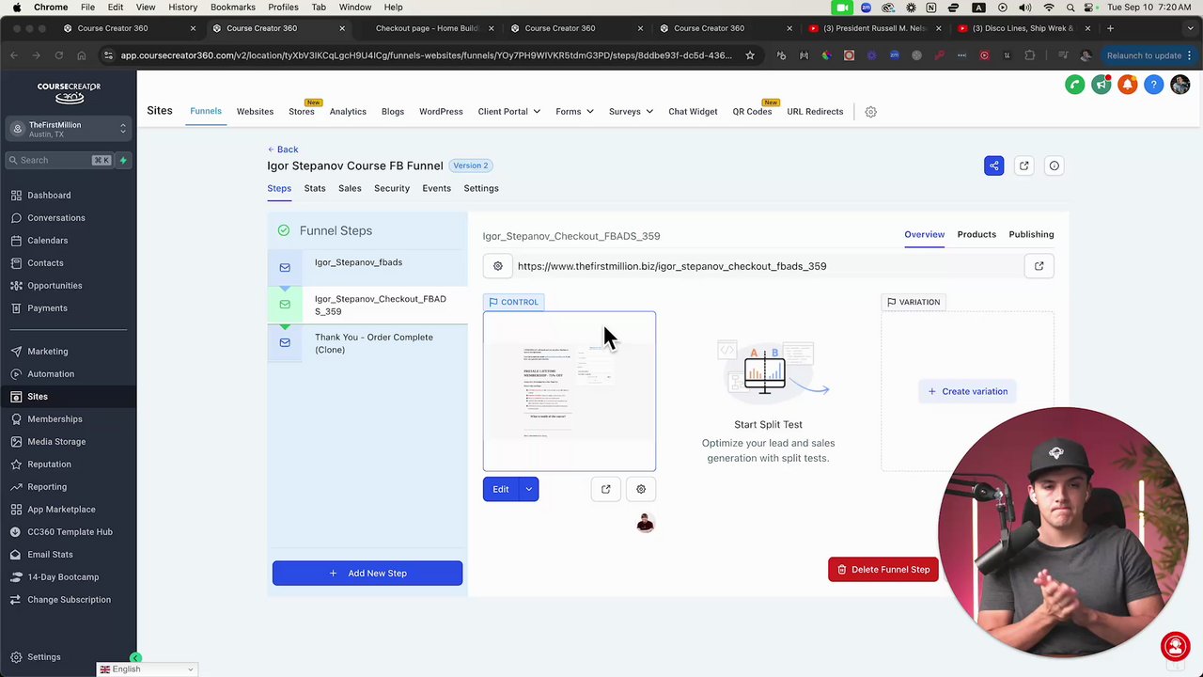The image size is (1203, 677).
Task: Click the preview icon next to Edit
Action: point(605,489)
